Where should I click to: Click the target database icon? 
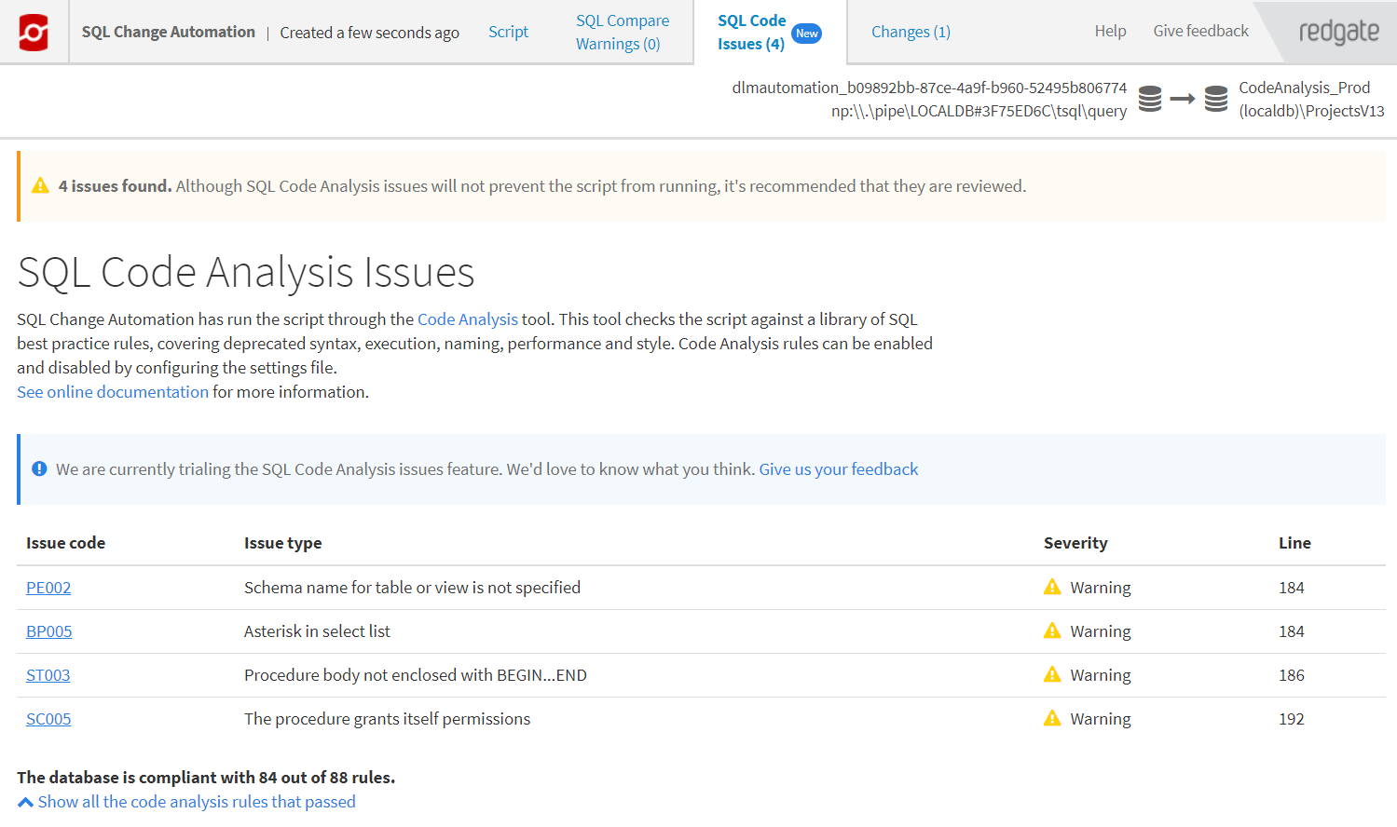coord(1215,99)
